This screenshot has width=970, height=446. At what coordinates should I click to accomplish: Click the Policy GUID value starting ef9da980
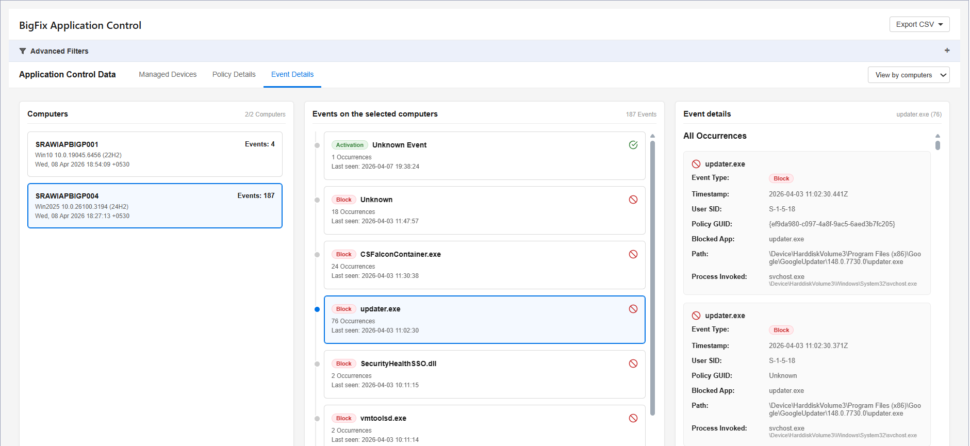click(x=832, y=224)
